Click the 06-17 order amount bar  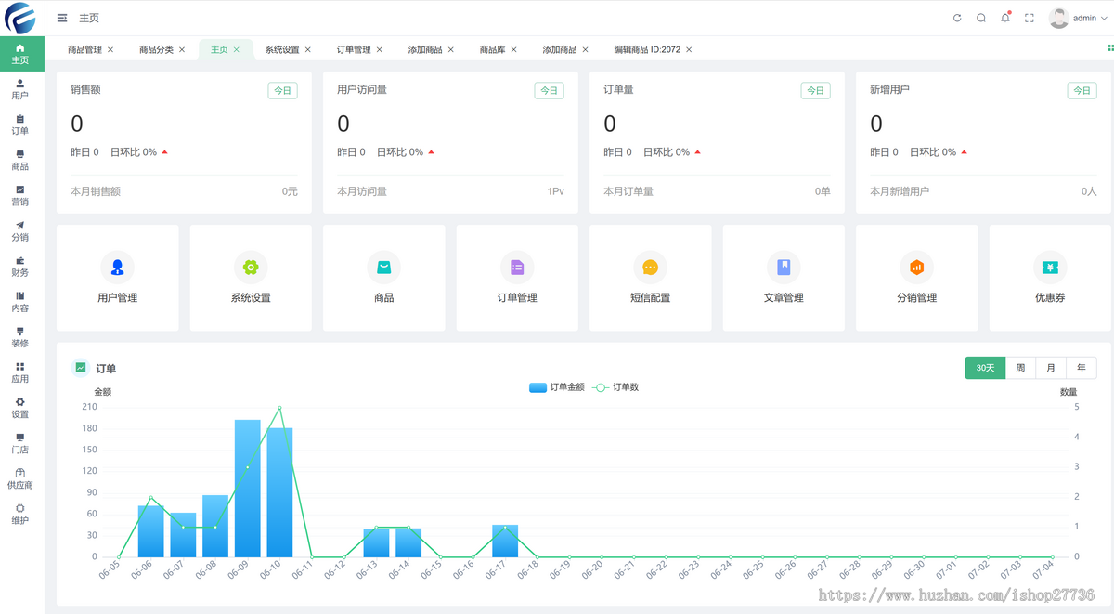[x=505, y=541]
